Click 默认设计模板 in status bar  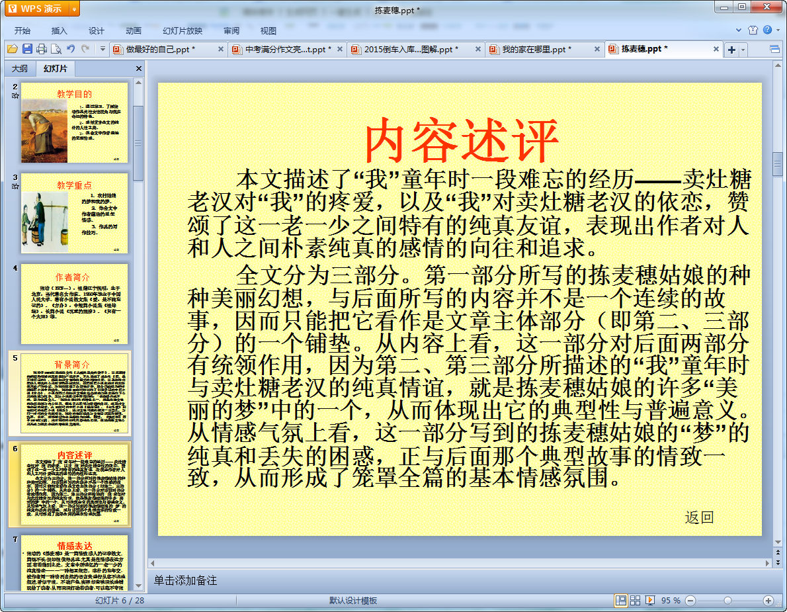(x=353, y=601)
